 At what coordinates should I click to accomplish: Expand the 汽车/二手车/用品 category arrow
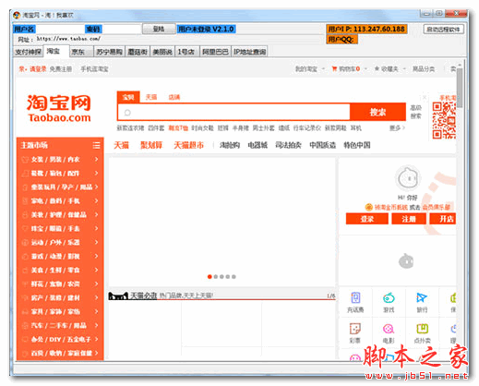click(x=97, y=325)
